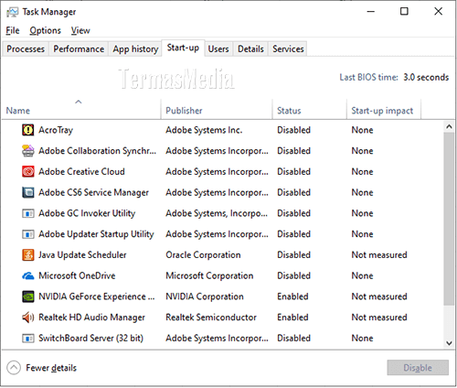Click the Task Manager title bar icon
The image size is (457, 388).
(x=13, y=12)
